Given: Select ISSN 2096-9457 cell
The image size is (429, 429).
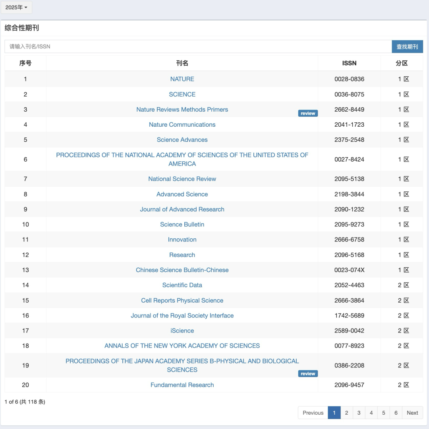Looking at the screenshot, I should point(350,385).
